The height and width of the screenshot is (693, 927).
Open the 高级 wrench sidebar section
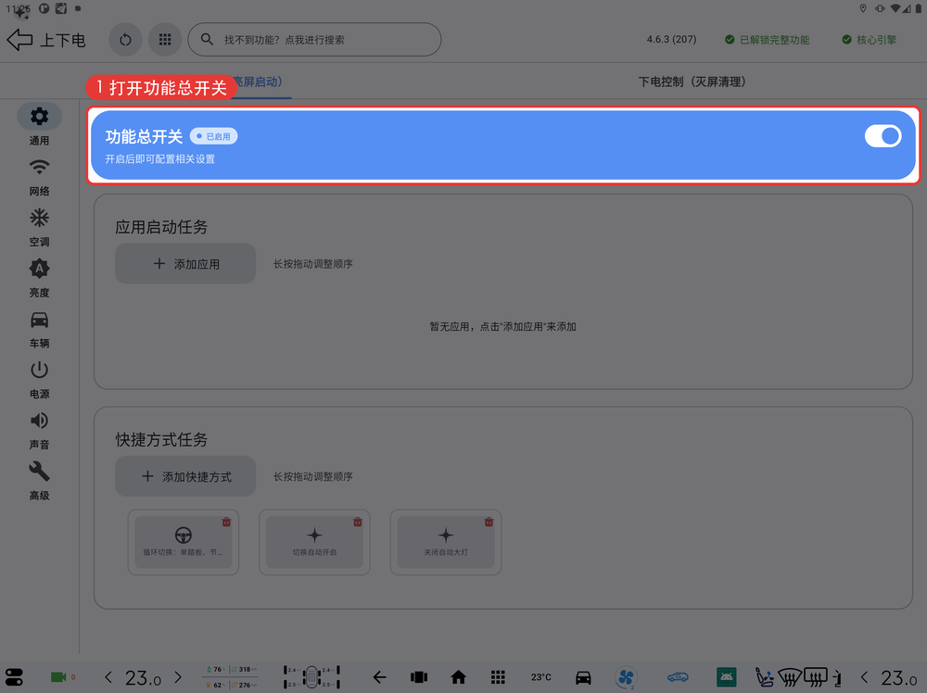[x=40, y=481]
